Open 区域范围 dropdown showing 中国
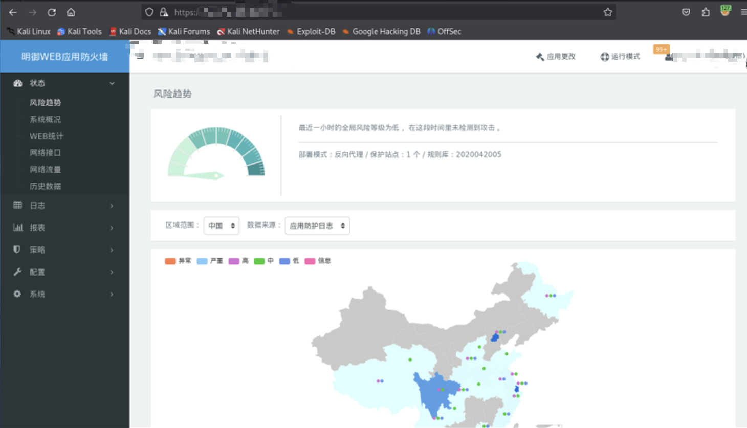 [221, 226]
